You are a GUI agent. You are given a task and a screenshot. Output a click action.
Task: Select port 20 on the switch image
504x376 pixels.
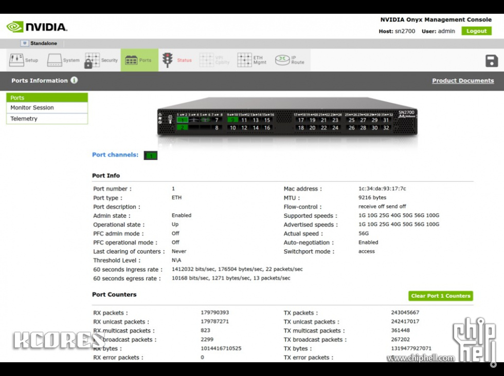313,128
